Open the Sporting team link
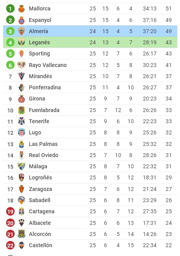Viewport: 180px width, 256px height. pyautogui.click(x=39, y=54)
